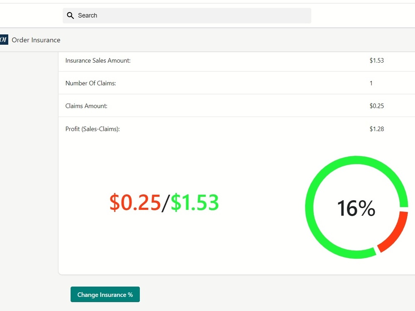
Task: Click the 16% label inside the donut chart
Action: click(356, 209)
